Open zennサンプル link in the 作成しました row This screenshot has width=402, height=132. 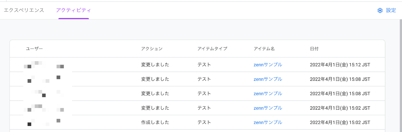coord(268,122)
